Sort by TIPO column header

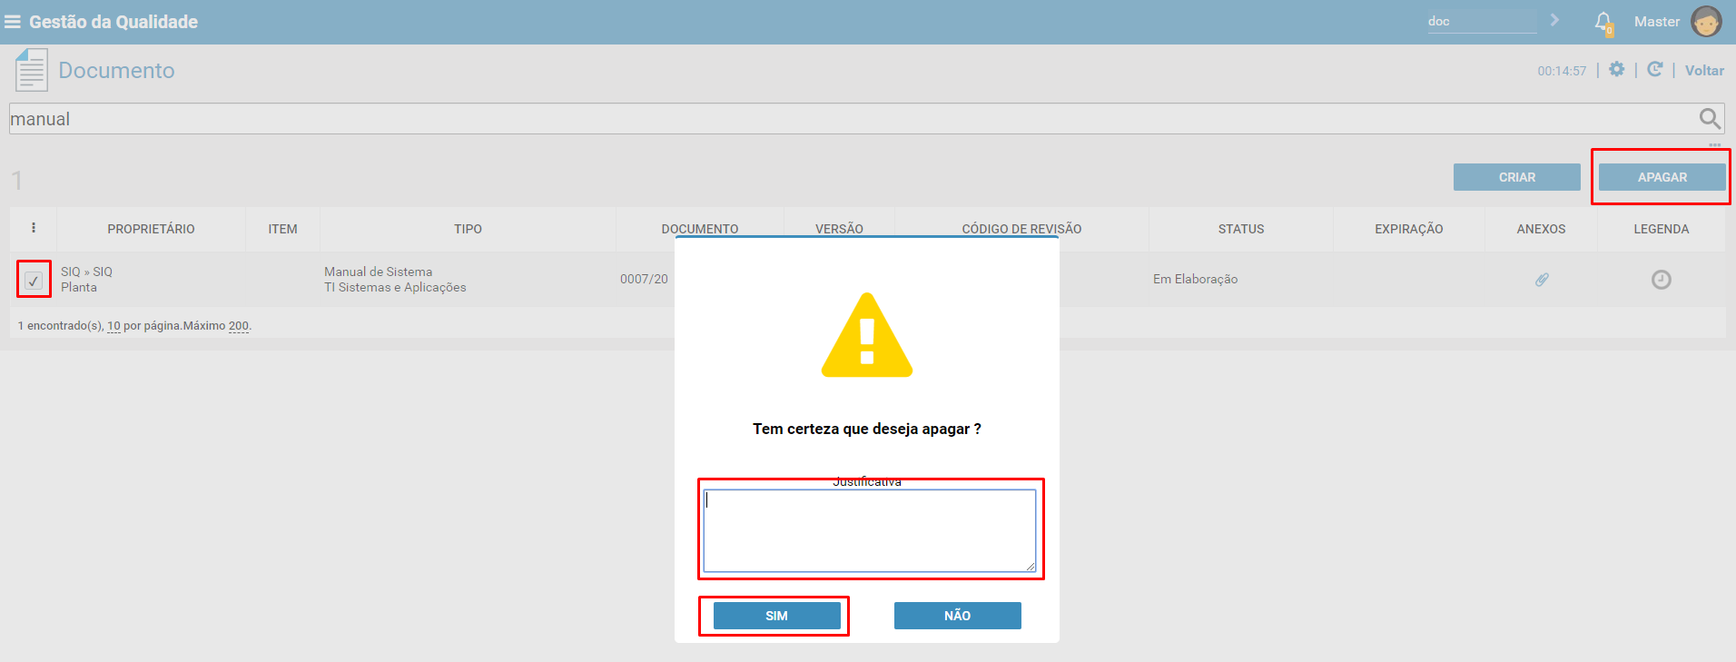tap(468, 229)
